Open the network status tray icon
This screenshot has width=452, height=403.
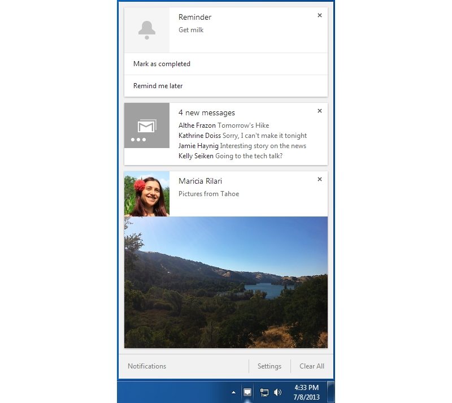pyautogui.click(x=264, y=392)
